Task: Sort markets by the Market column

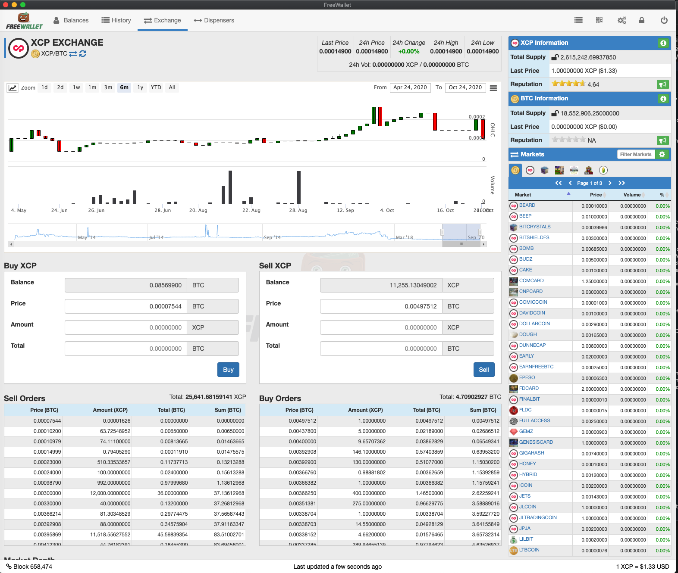Action: tap(540, 195)
